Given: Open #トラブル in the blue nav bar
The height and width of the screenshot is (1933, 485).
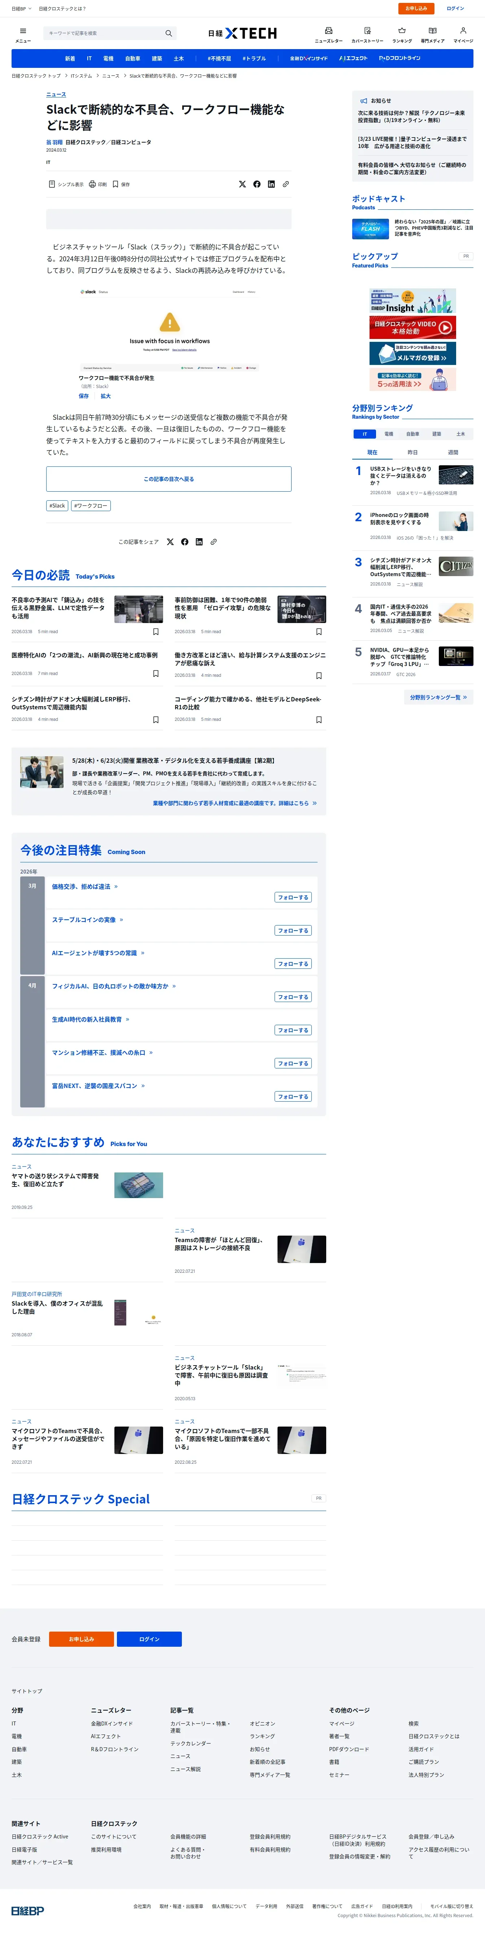Looking at the screenshot, I should (x=254, y=58).
